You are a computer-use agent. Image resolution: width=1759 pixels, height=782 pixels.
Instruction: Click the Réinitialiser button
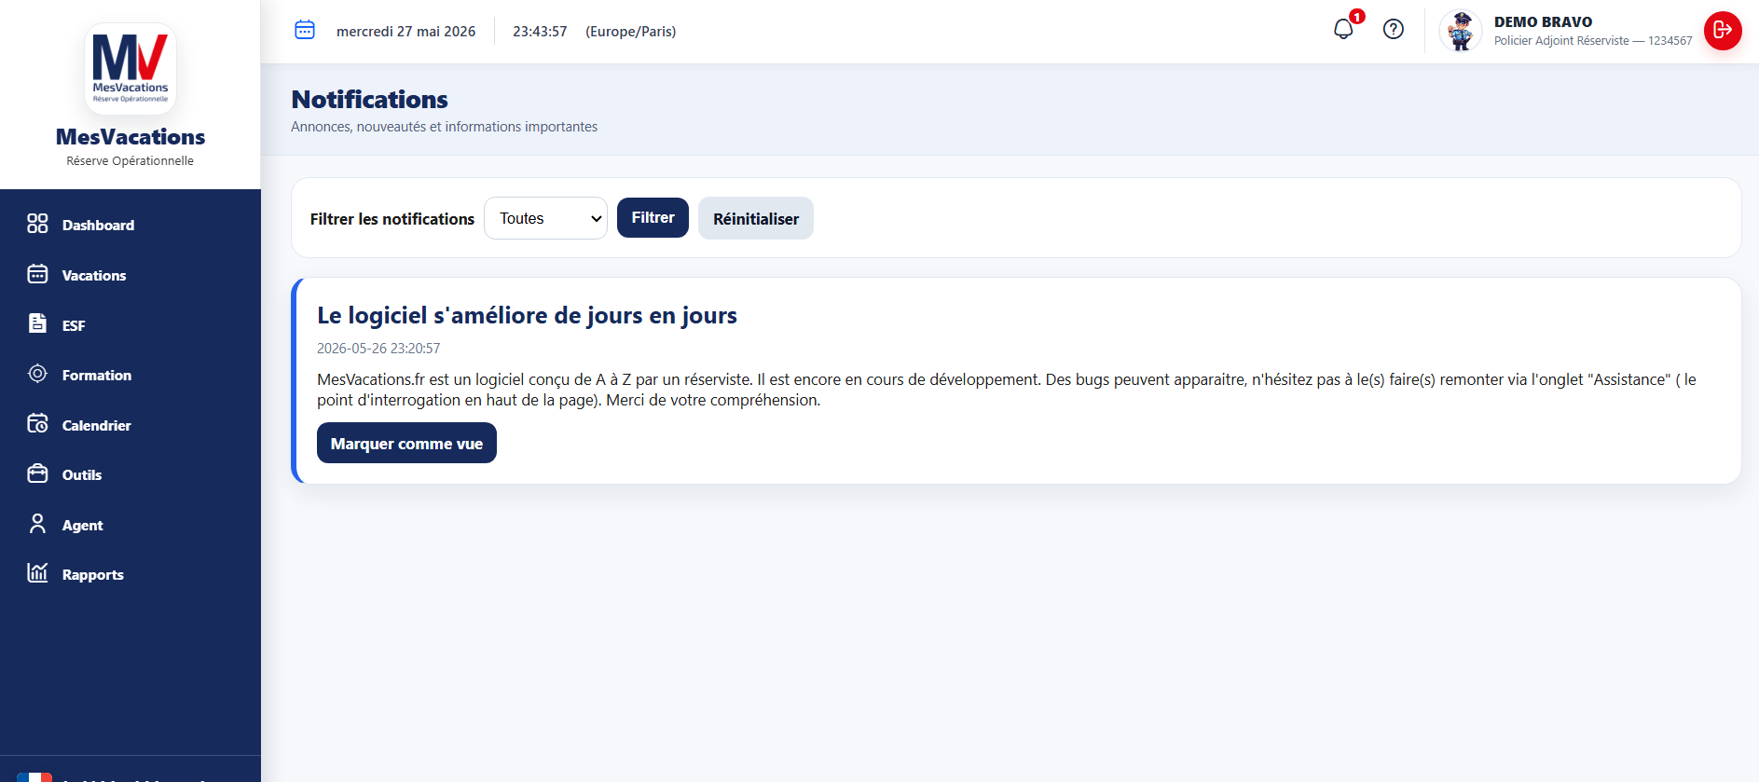click(756, 218)
